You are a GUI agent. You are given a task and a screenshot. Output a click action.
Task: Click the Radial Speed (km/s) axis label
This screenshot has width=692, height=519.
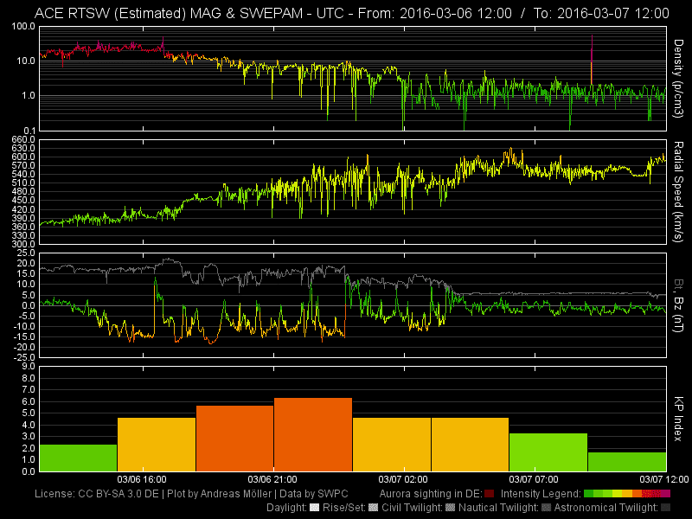tap(679, 191)
